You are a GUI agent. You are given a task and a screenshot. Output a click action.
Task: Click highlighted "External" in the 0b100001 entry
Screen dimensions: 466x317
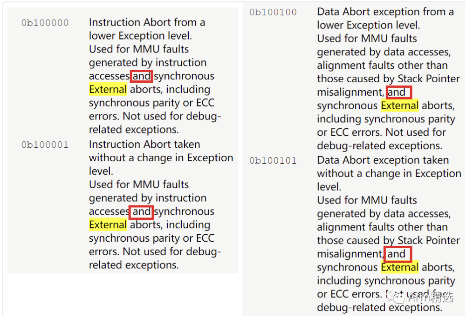108,225
